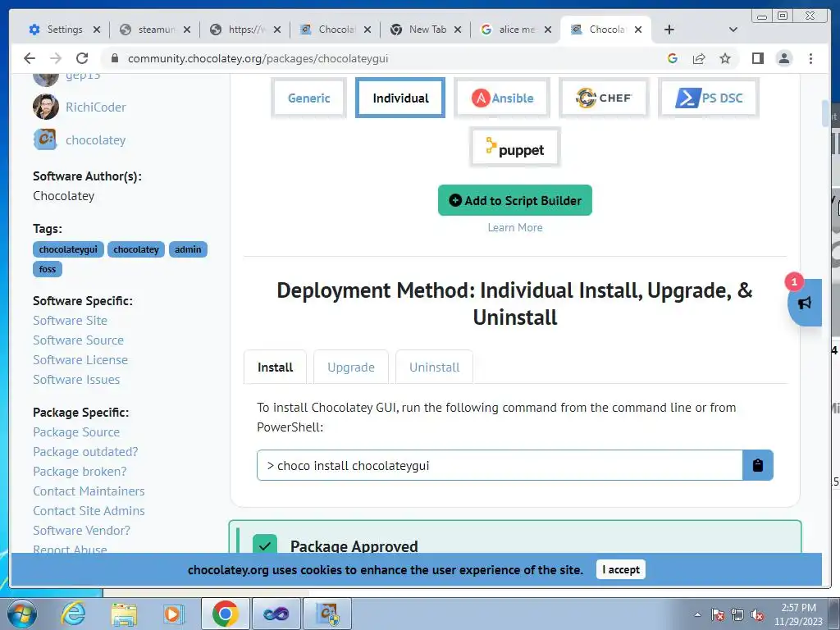This screenshot has width=840, height=630.
Task: Open the Package Source link
Action: [x=76, y=432]
